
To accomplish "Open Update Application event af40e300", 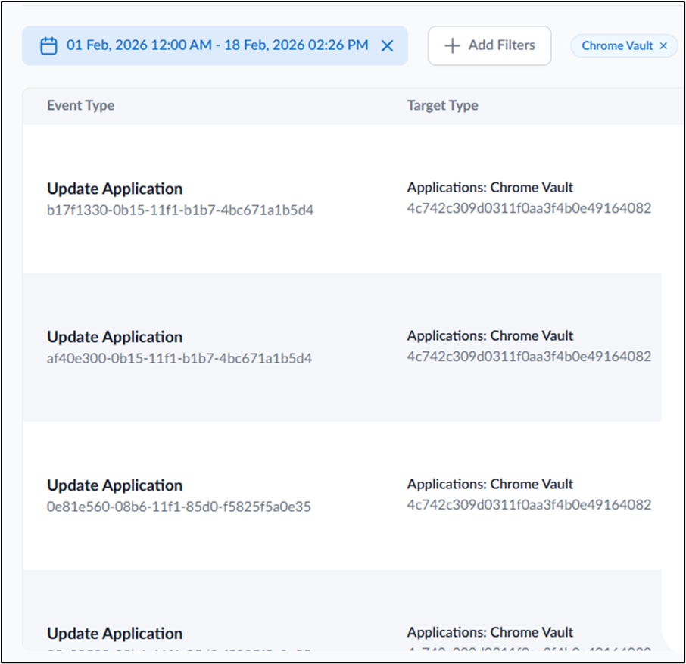I will pyautogui.click(x=115, y=337).
